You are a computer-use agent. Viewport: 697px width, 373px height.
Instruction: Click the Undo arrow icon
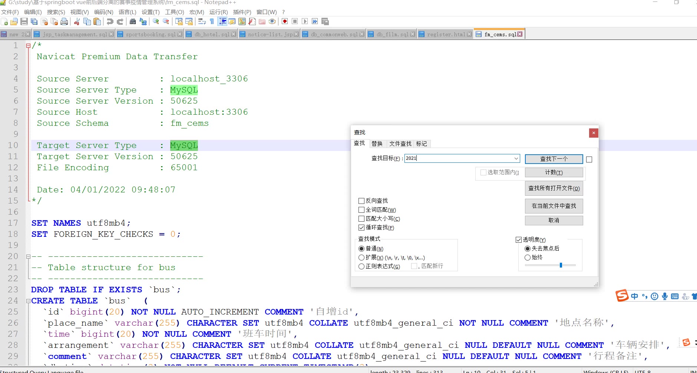(x=110, y=21)
